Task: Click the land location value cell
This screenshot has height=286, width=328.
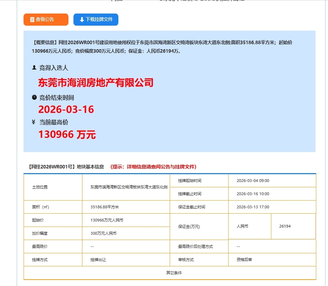Action: (x=129, y=187)
